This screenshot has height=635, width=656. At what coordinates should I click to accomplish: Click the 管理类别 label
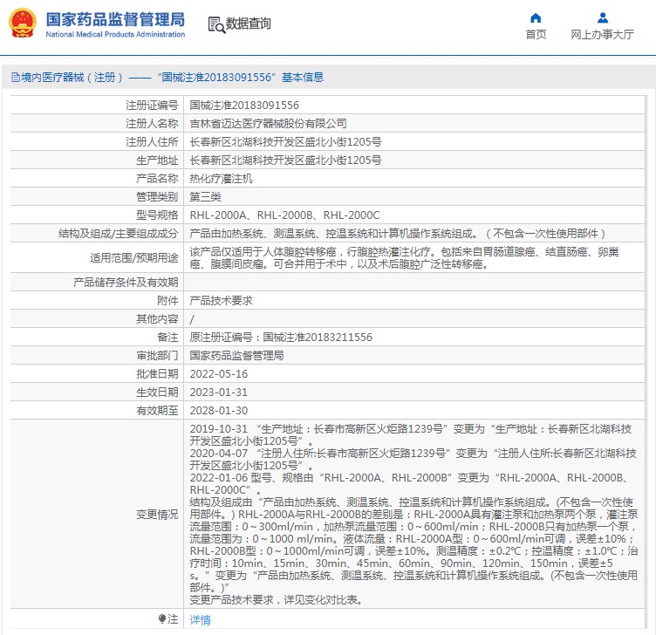(x=157, y=196)
